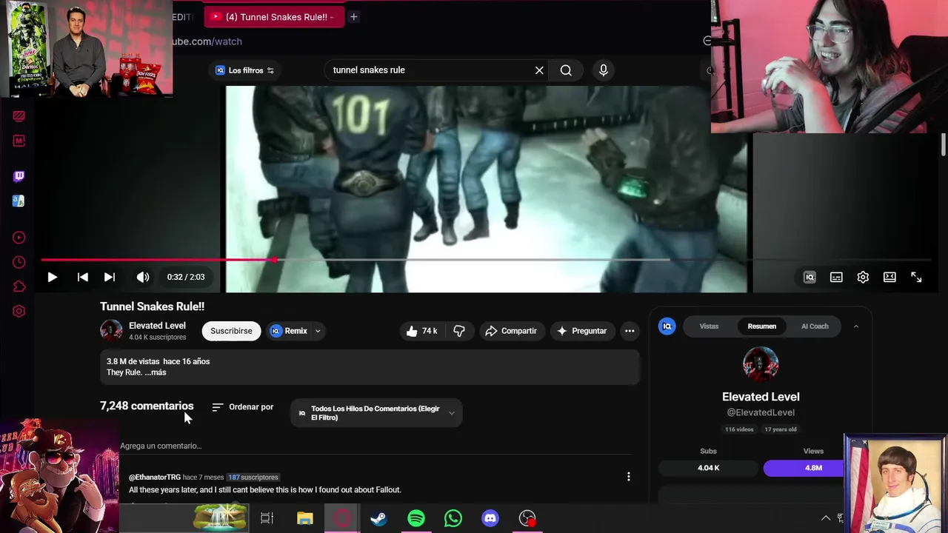Subscribe to Elevated Level with Suscribirse
The width and height of the screenshot is (948, 533).
coord(231,331)
